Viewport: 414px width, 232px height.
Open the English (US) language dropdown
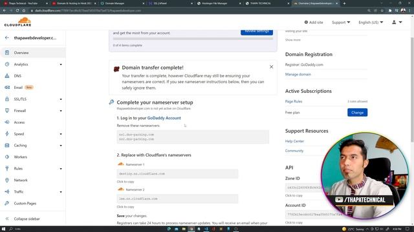[371, 23]
